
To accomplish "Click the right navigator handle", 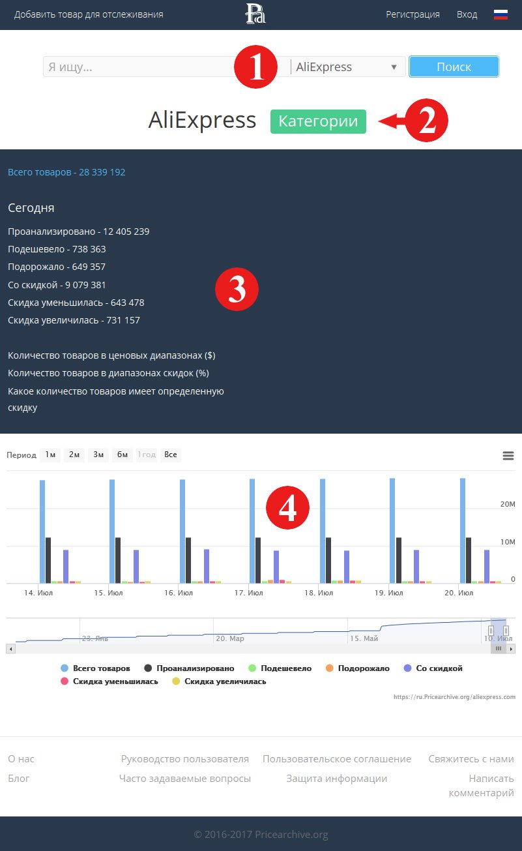I will pos(506,631).
